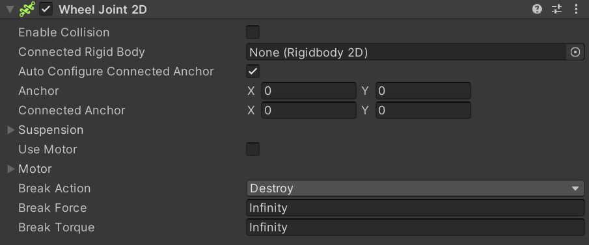The image size is (589, 245).
Task: Click the Break Torque field
Action: pos(415,227)
